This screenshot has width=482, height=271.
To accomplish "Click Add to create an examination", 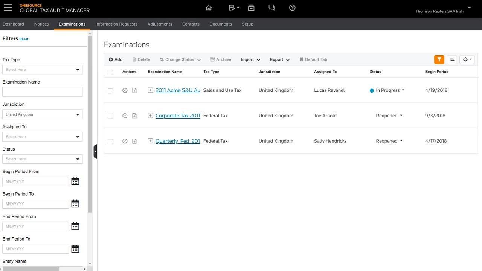I will pyautogui.click(x=116, y=59).
